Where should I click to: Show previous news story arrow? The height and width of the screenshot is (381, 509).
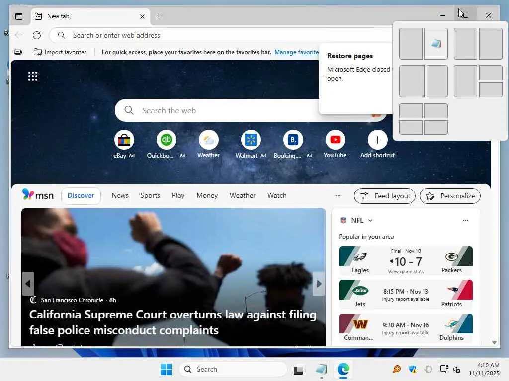tap(28, 284)
